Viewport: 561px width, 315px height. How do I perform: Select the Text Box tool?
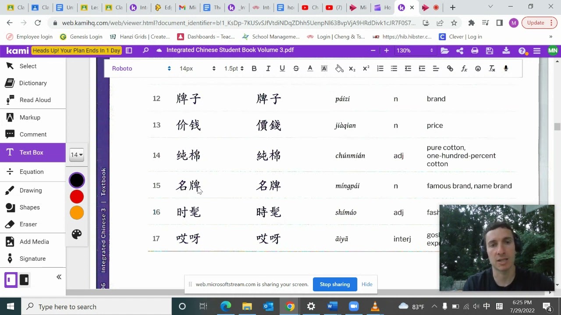point(33,152)
